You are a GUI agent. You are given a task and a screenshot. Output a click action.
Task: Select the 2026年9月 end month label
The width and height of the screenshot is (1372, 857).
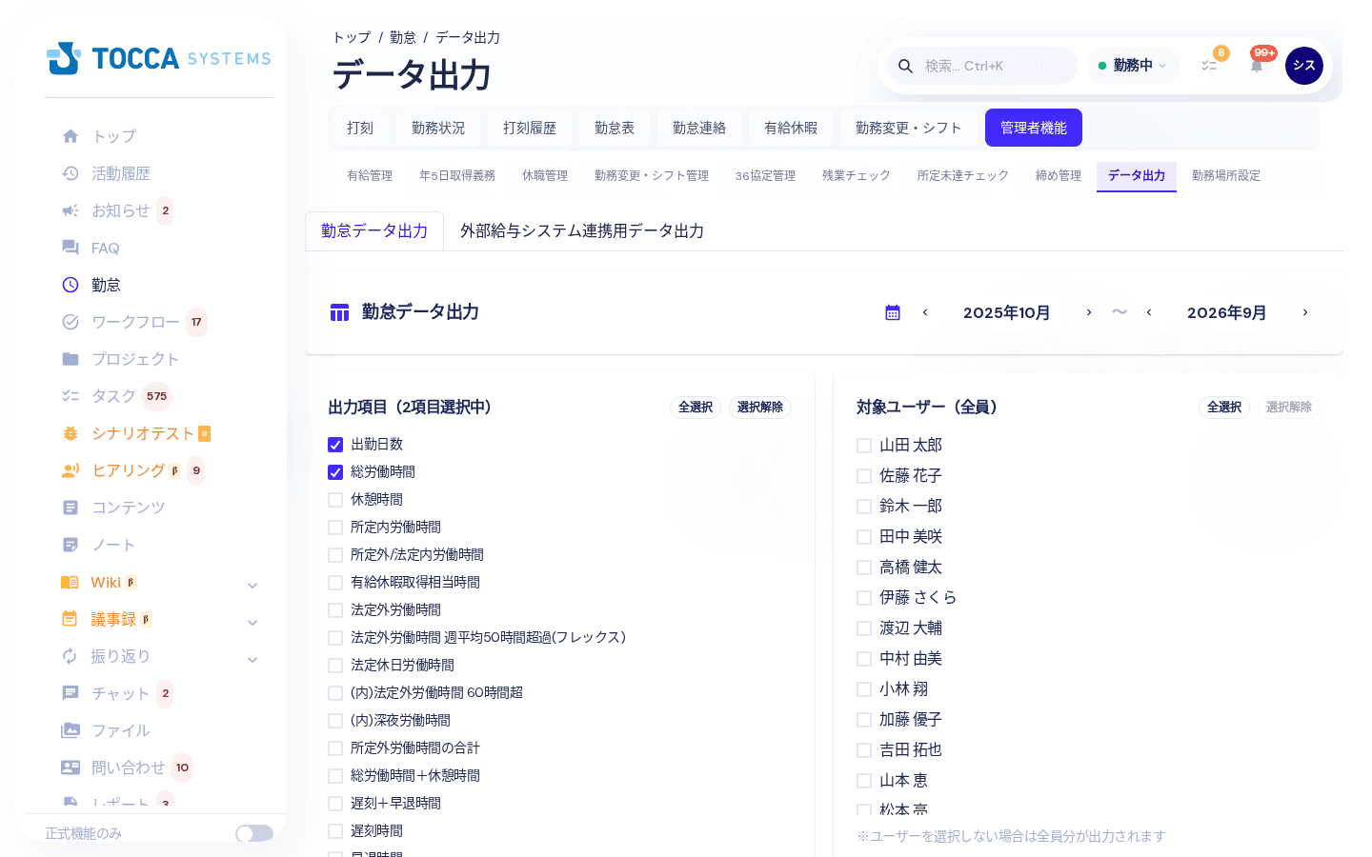point(1227,312)
